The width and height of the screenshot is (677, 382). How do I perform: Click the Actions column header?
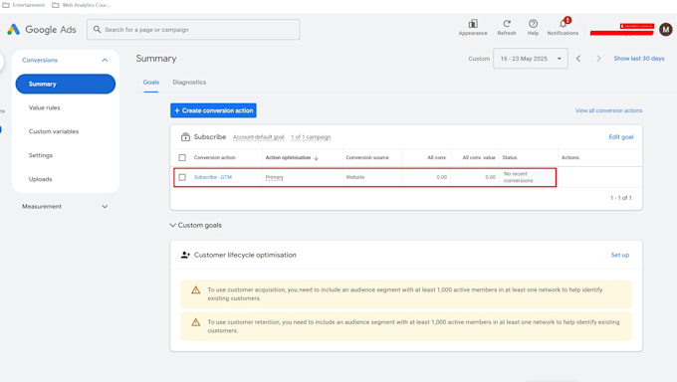pyautogui.click(x=569, y=158)
